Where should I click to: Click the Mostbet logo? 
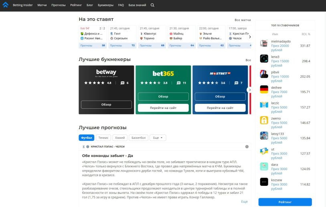coord(220,73)
